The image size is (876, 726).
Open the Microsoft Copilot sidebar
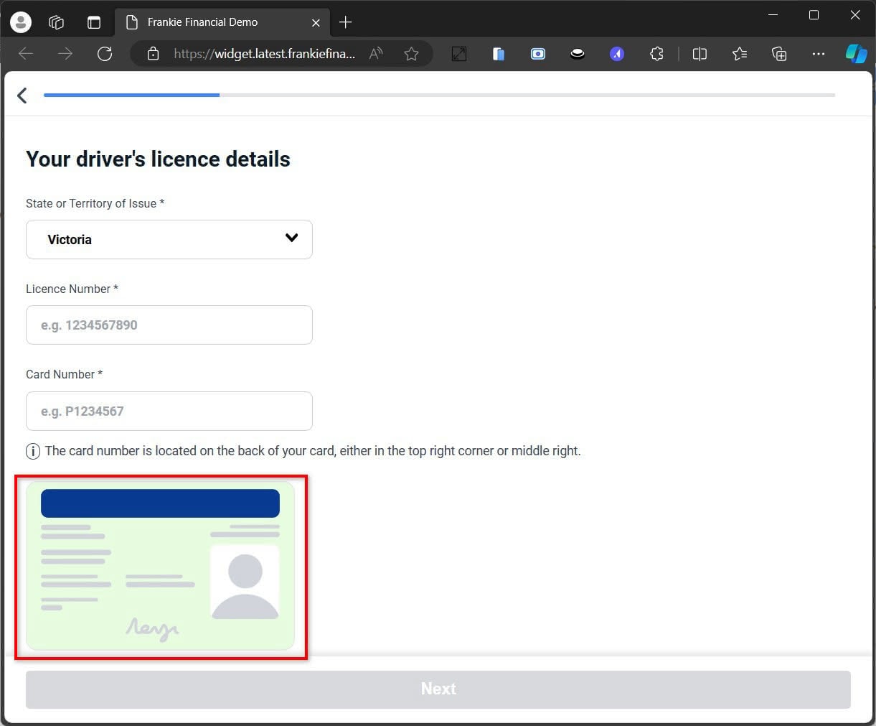point(856,53)
